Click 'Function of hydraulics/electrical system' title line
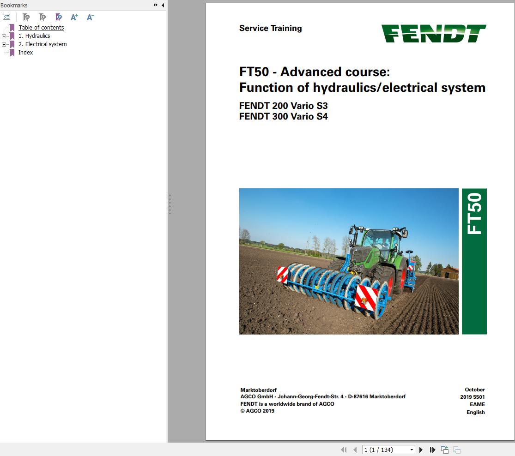Image resolution: width=515 pixels, height=456 pixels. click(362, 88)
